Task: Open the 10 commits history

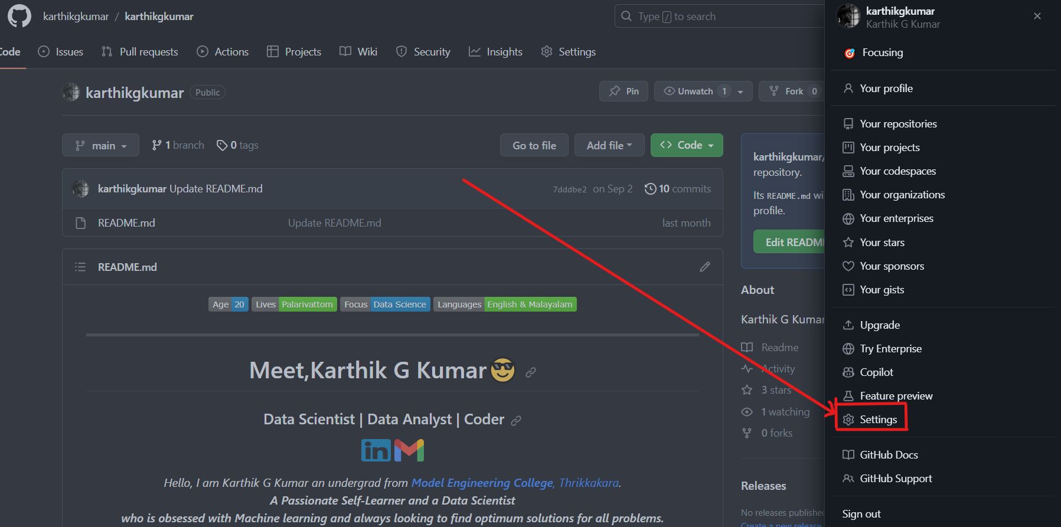Action: point(678,189)
